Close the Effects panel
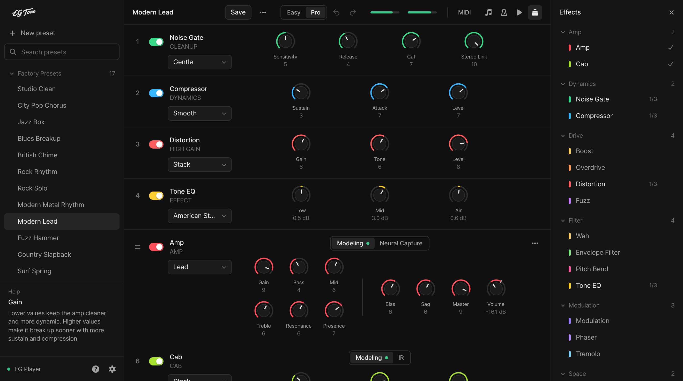The width and height of the screenshot is (683, 381). click(x=671, y=12)
